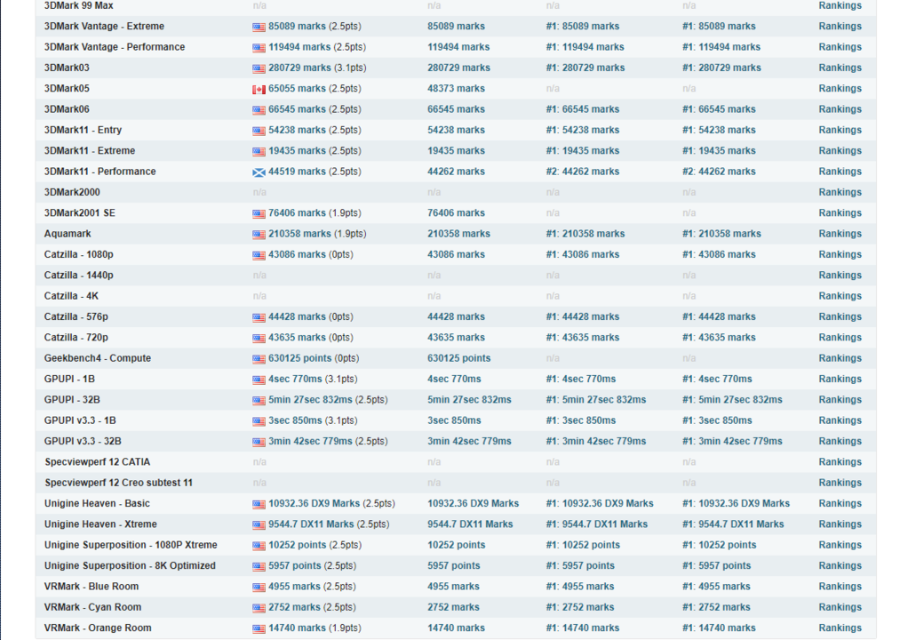View Rankings for Specviewperf 12 CATIA

(x=840, y=462)
